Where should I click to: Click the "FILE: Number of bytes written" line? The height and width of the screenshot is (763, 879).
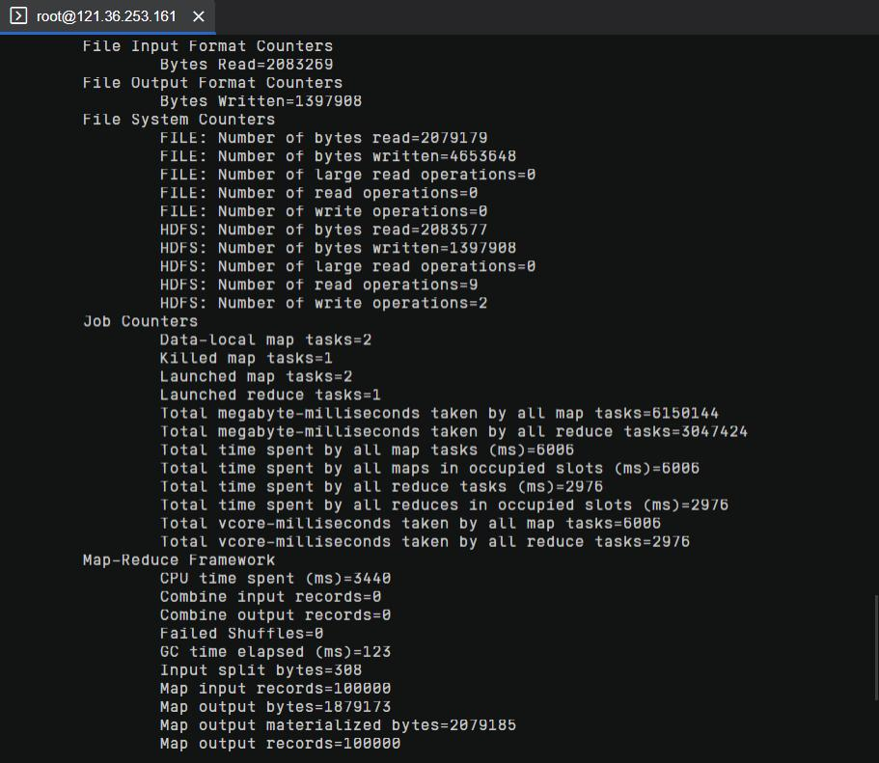(338, 156)
